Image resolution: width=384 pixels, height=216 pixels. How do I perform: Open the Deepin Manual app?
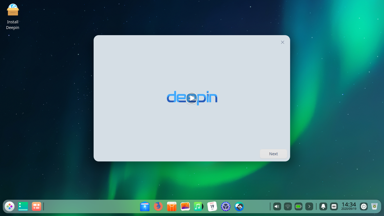point(239,206)
